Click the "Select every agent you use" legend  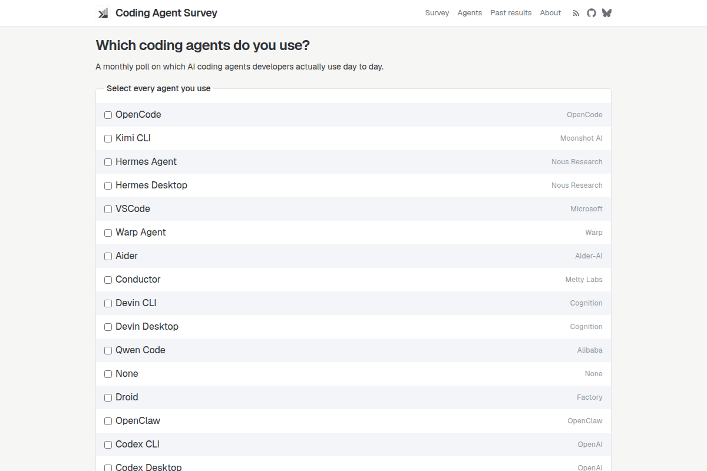158,88
